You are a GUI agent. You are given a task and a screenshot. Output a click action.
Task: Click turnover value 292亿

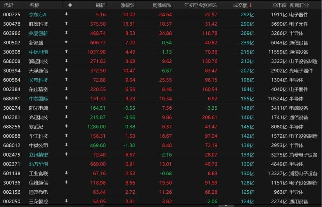click(x=248, y=15)
